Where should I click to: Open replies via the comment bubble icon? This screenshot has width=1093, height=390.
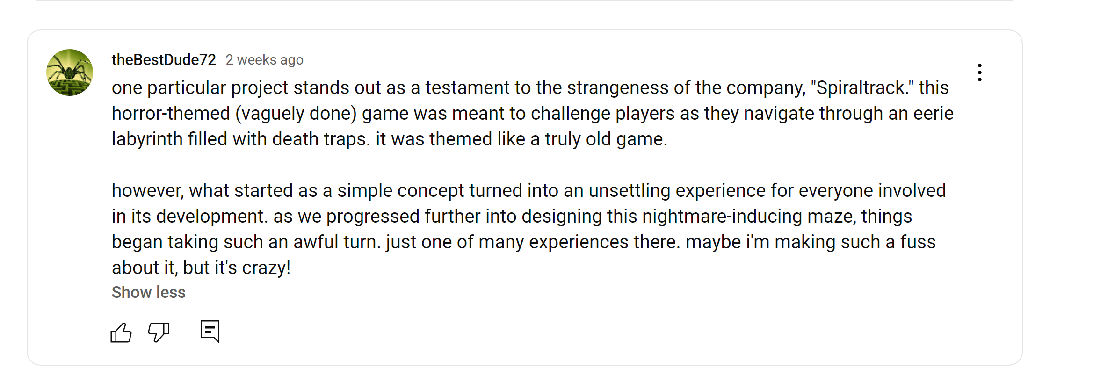(x=210, y=332)
